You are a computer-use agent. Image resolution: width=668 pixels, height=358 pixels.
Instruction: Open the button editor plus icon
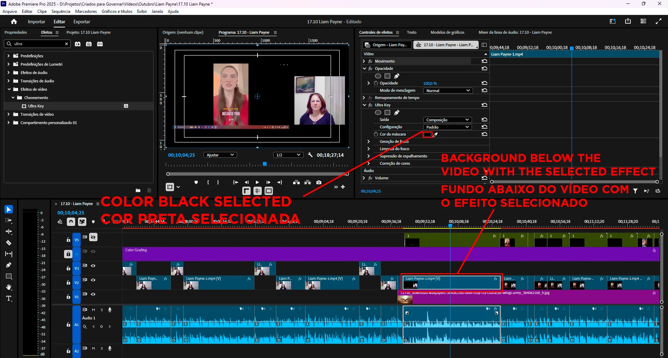click(x=343, y=187)
